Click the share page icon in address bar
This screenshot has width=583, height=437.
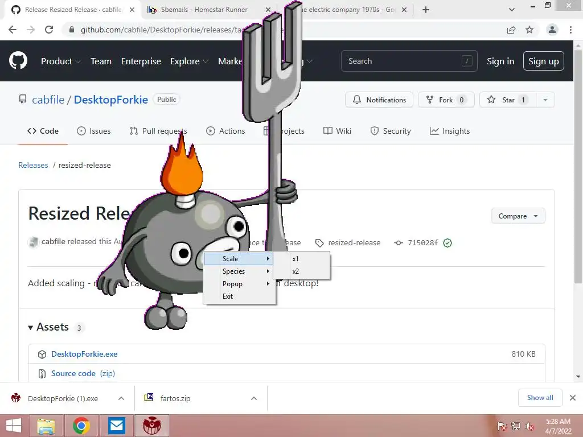pos(511,30)
